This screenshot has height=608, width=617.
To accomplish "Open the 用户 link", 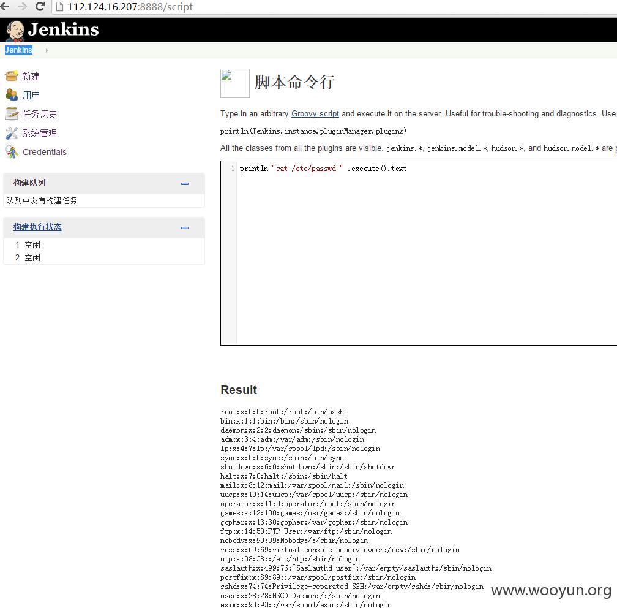I will (x=31, y=95).
